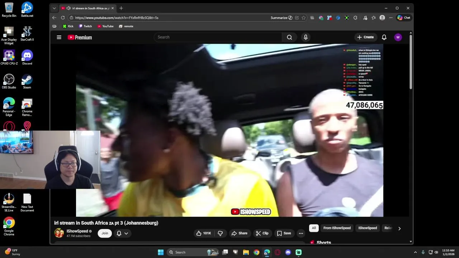Open Twitch bookmark in favorites bar
This screenshot has height=258, width=459.
85,26
